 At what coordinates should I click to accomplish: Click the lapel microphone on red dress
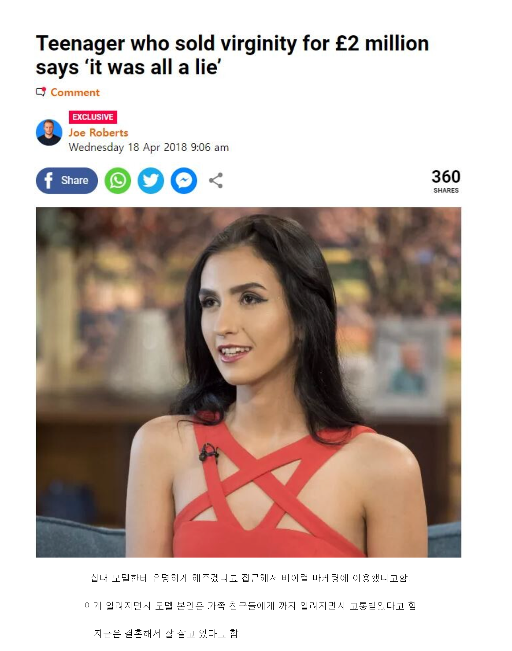pyautogui.click(x=209, y=454)
